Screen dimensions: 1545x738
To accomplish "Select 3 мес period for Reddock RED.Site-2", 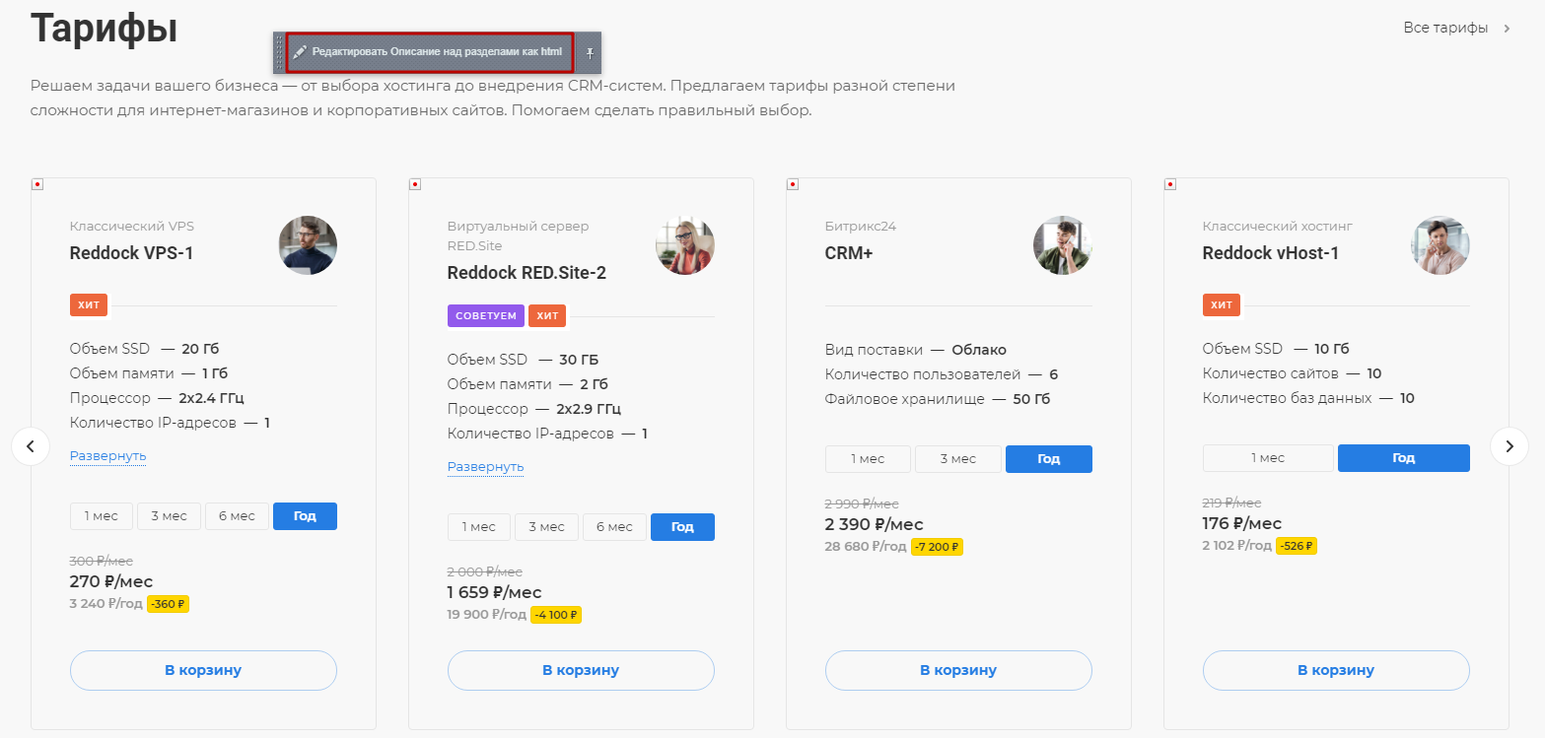I will tap(546, 527).
